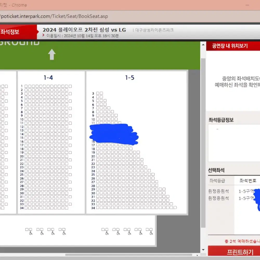Viewport: 260px width, 260px height.
Task: Click the venue name 대구삼성라이온즈파크
Action: coord(154,30)
